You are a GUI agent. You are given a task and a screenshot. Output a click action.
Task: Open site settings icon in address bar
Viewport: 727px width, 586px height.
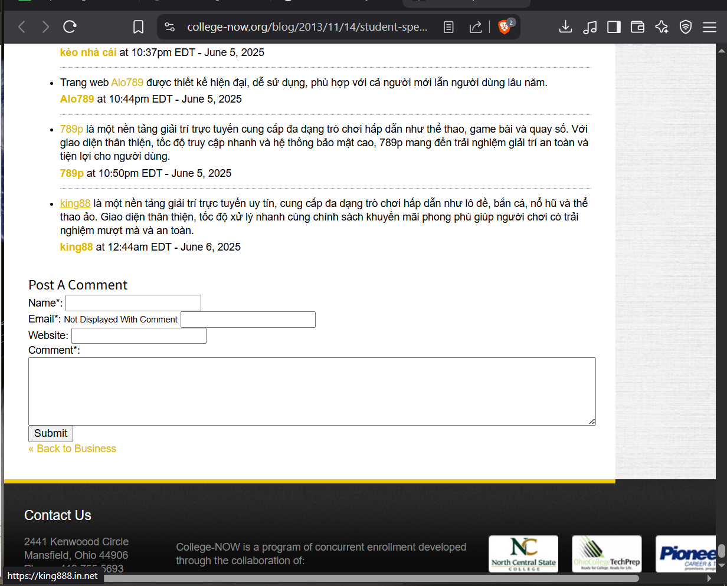click(x=170, y=27)
